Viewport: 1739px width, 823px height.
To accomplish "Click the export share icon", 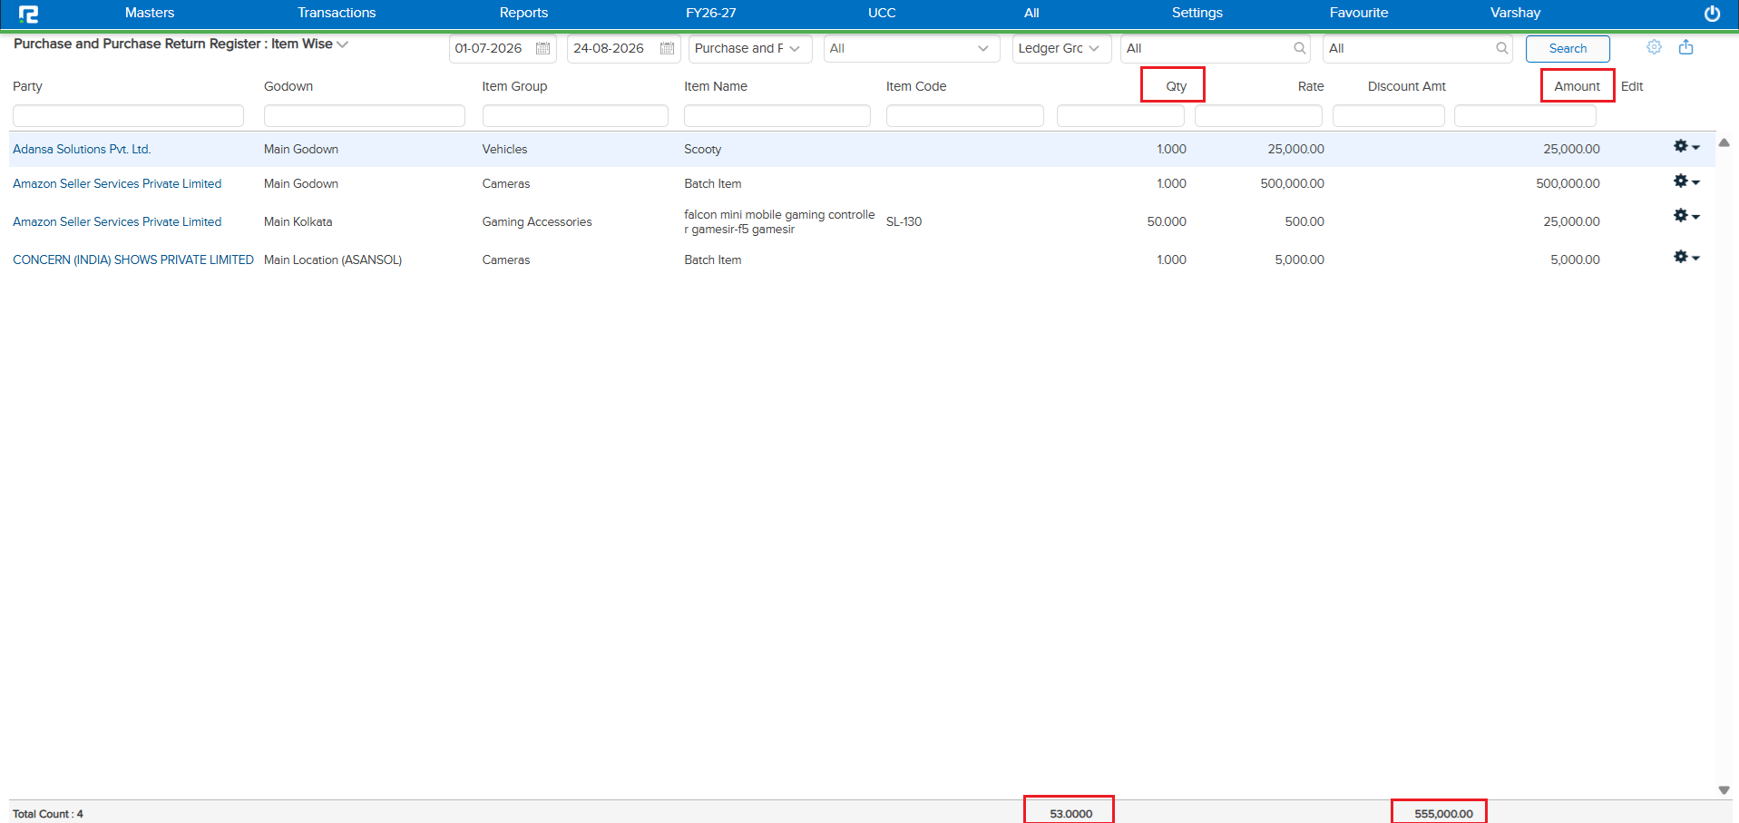I will click(1685, 47).
